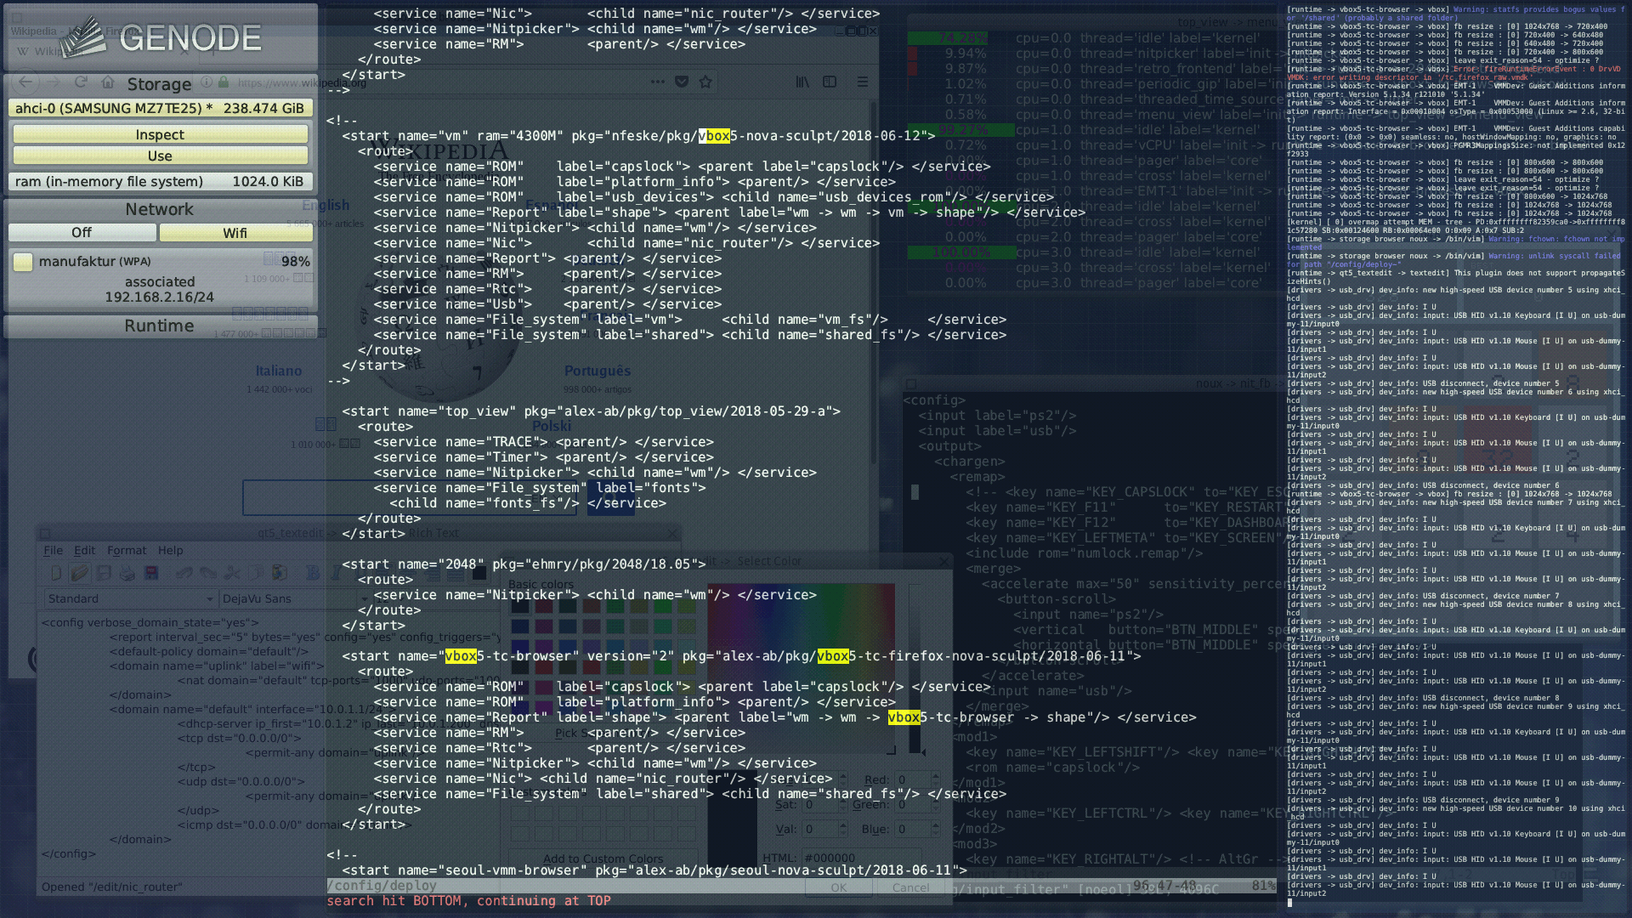The height and width of the screenshot is (918, 1632).
Task: Click the Network panel icon
Action: pos(158,208)
